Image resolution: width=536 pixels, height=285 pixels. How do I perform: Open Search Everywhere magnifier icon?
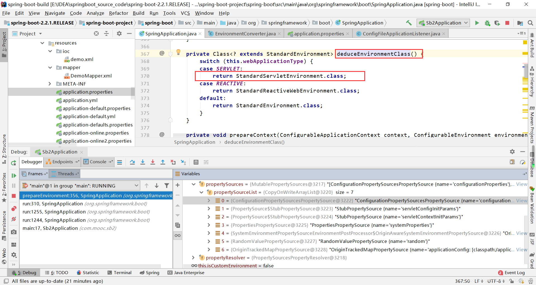coord(530,23)
